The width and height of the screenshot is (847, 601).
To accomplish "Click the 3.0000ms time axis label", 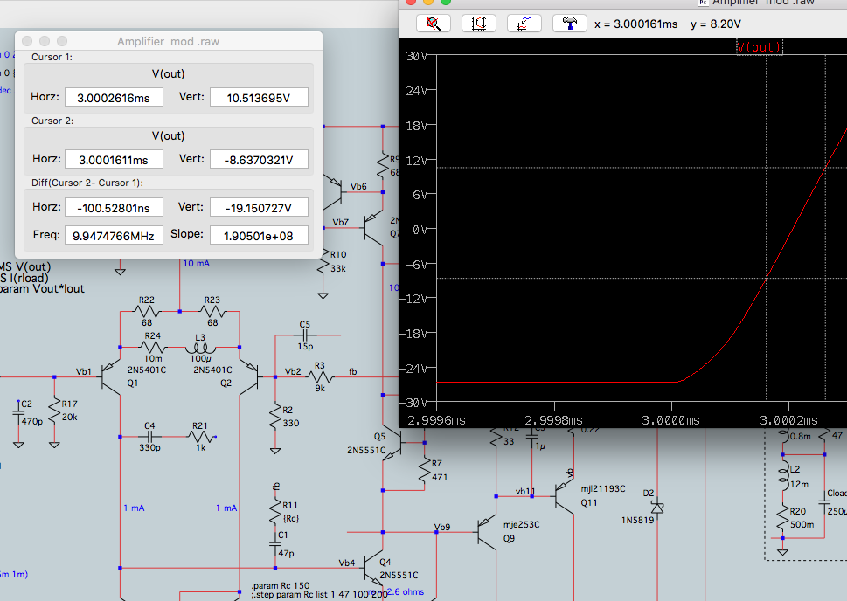I will click(671, 420).
